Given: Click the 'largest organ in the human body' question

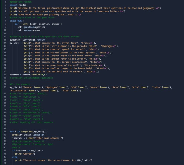Looking at the screenshot, I should 61,56.
